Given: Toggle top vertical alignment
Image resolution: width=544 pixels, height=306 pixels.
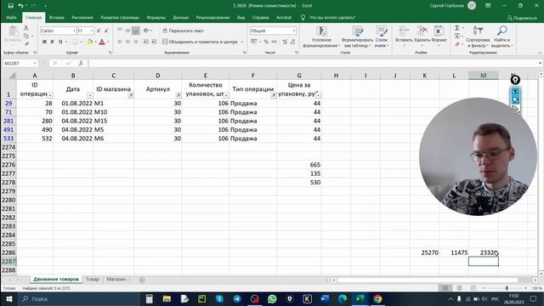Looking at the screenshot, I should [x=120, y=31].
